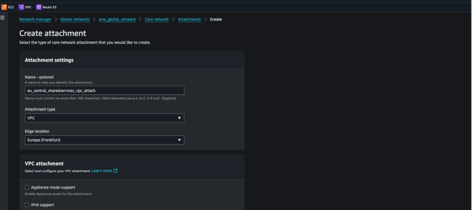Click the Attachment type field label
The image size is (472, 210).
coord(40,109)
